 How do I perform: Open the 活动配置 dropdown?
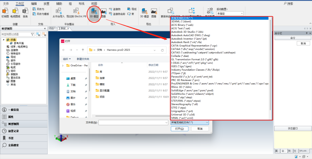click(242, 14)
